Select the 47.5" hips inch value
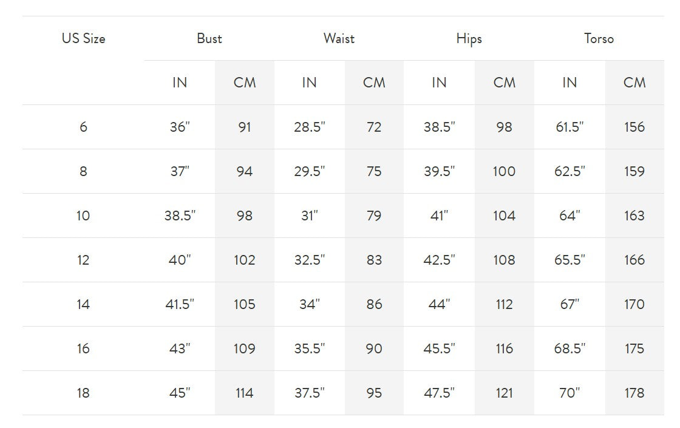Viewport: 680px width, 428px height. coord(440,393)
